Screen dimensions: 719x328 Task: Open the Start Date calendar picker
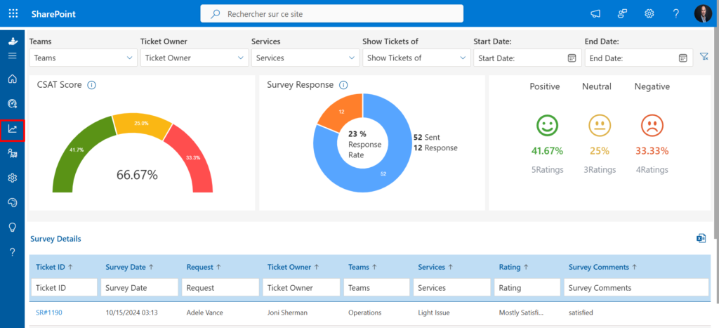572,58
